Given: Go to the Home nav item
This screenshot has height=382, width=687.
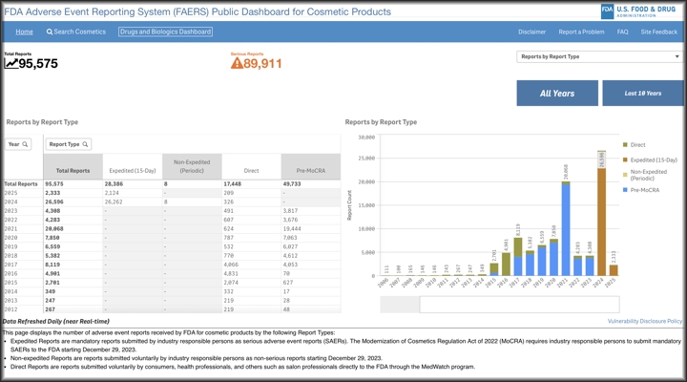Looking at the screenshot, I should click(24, 32).
